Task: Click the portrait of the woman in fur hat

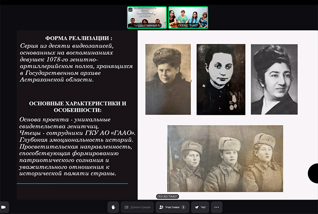Action: (x=168, y=79)
